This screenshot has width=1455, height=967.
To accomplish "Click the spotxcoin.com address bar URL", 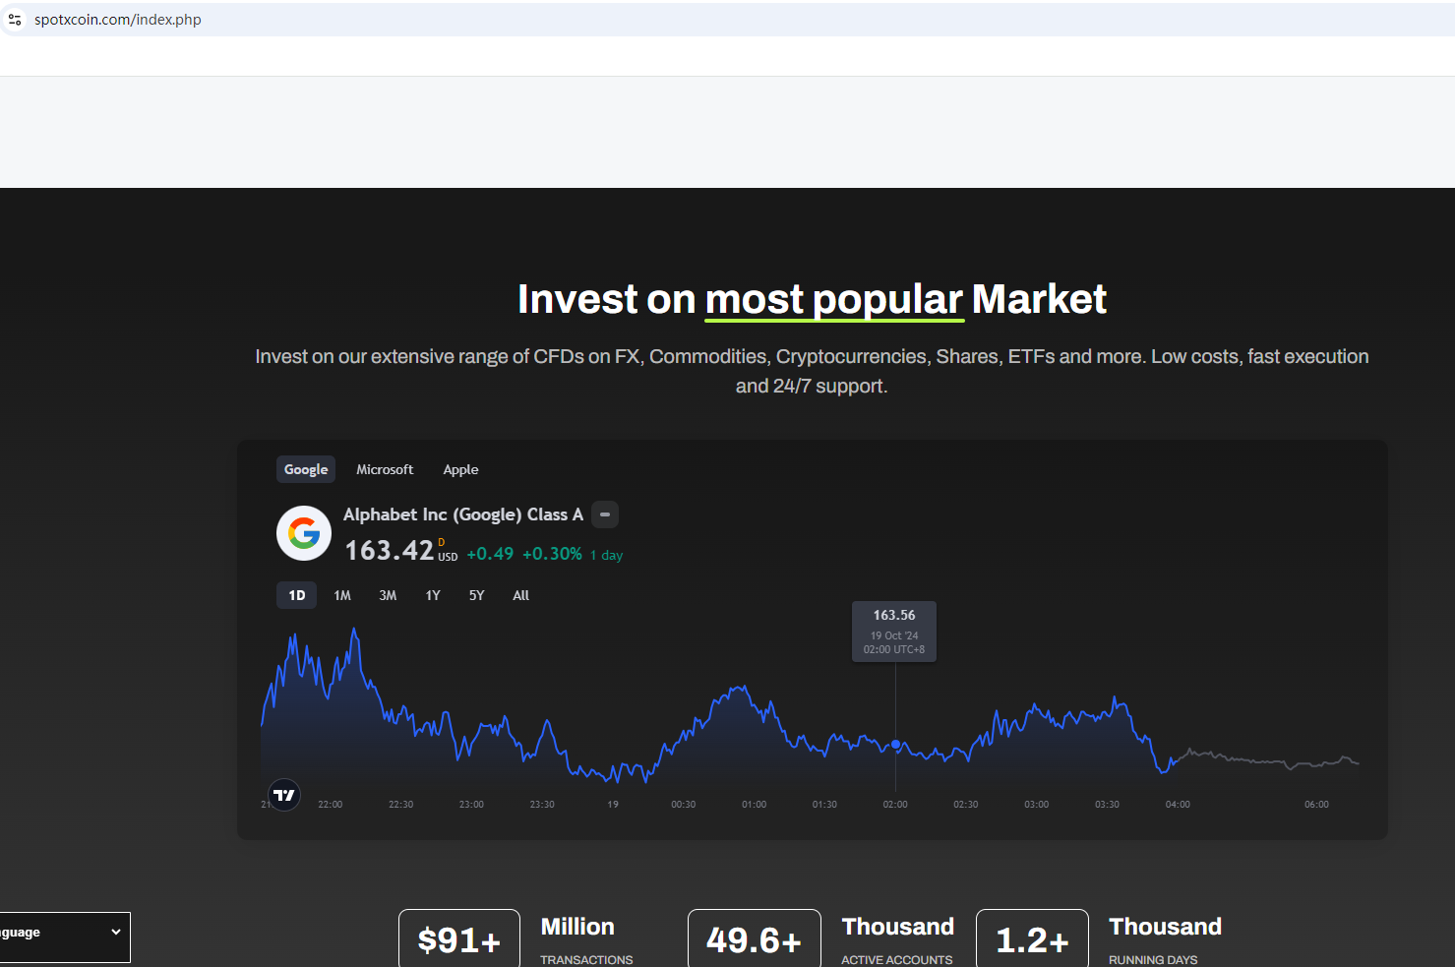I will [x=118, y=20].
